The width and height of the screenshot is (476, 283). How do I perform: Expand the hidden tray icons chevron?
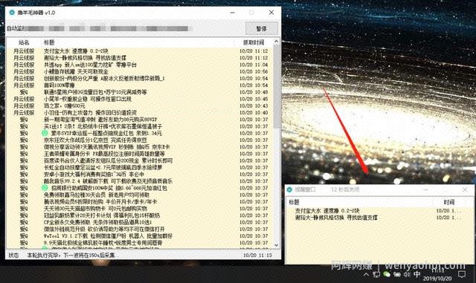[x=366, y=274]
